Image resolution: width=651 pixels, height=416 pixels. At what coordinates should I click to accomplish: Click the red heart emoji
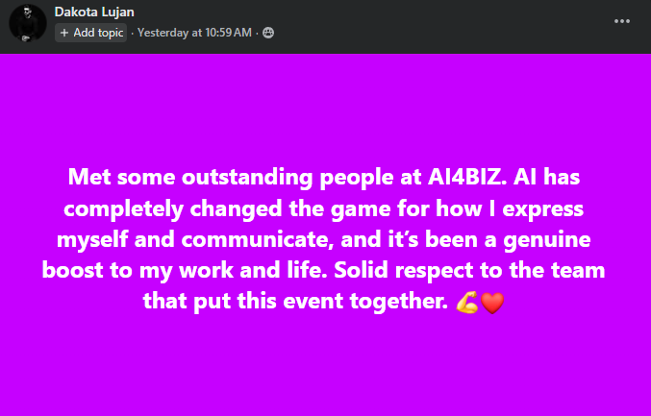(x=491, y=305)
